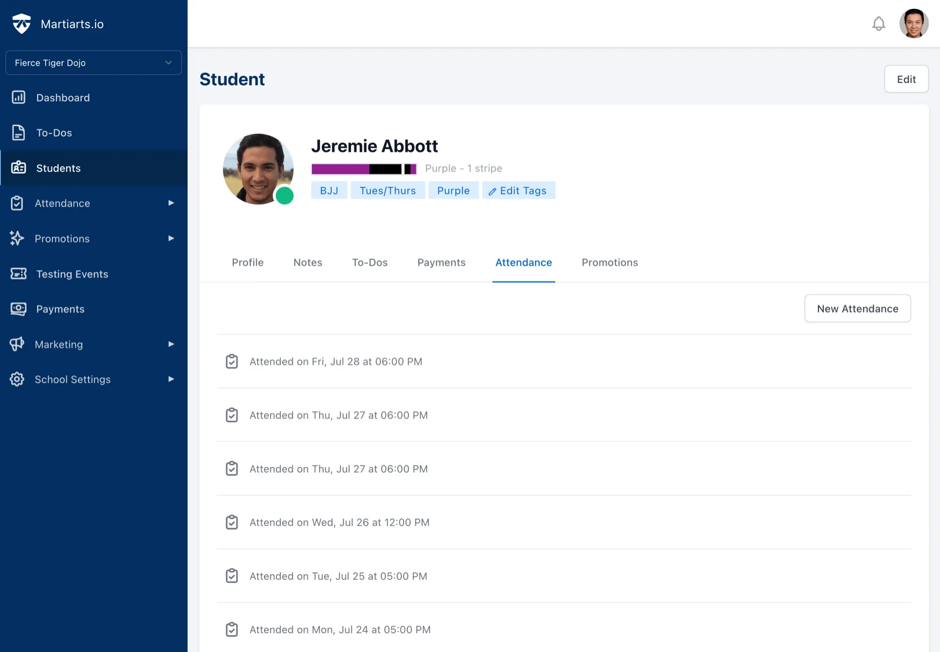Image resolution: width=940 pixels, height=652 pixels.
Task: Open the notifications bell
Action: [x=878, y=23]
